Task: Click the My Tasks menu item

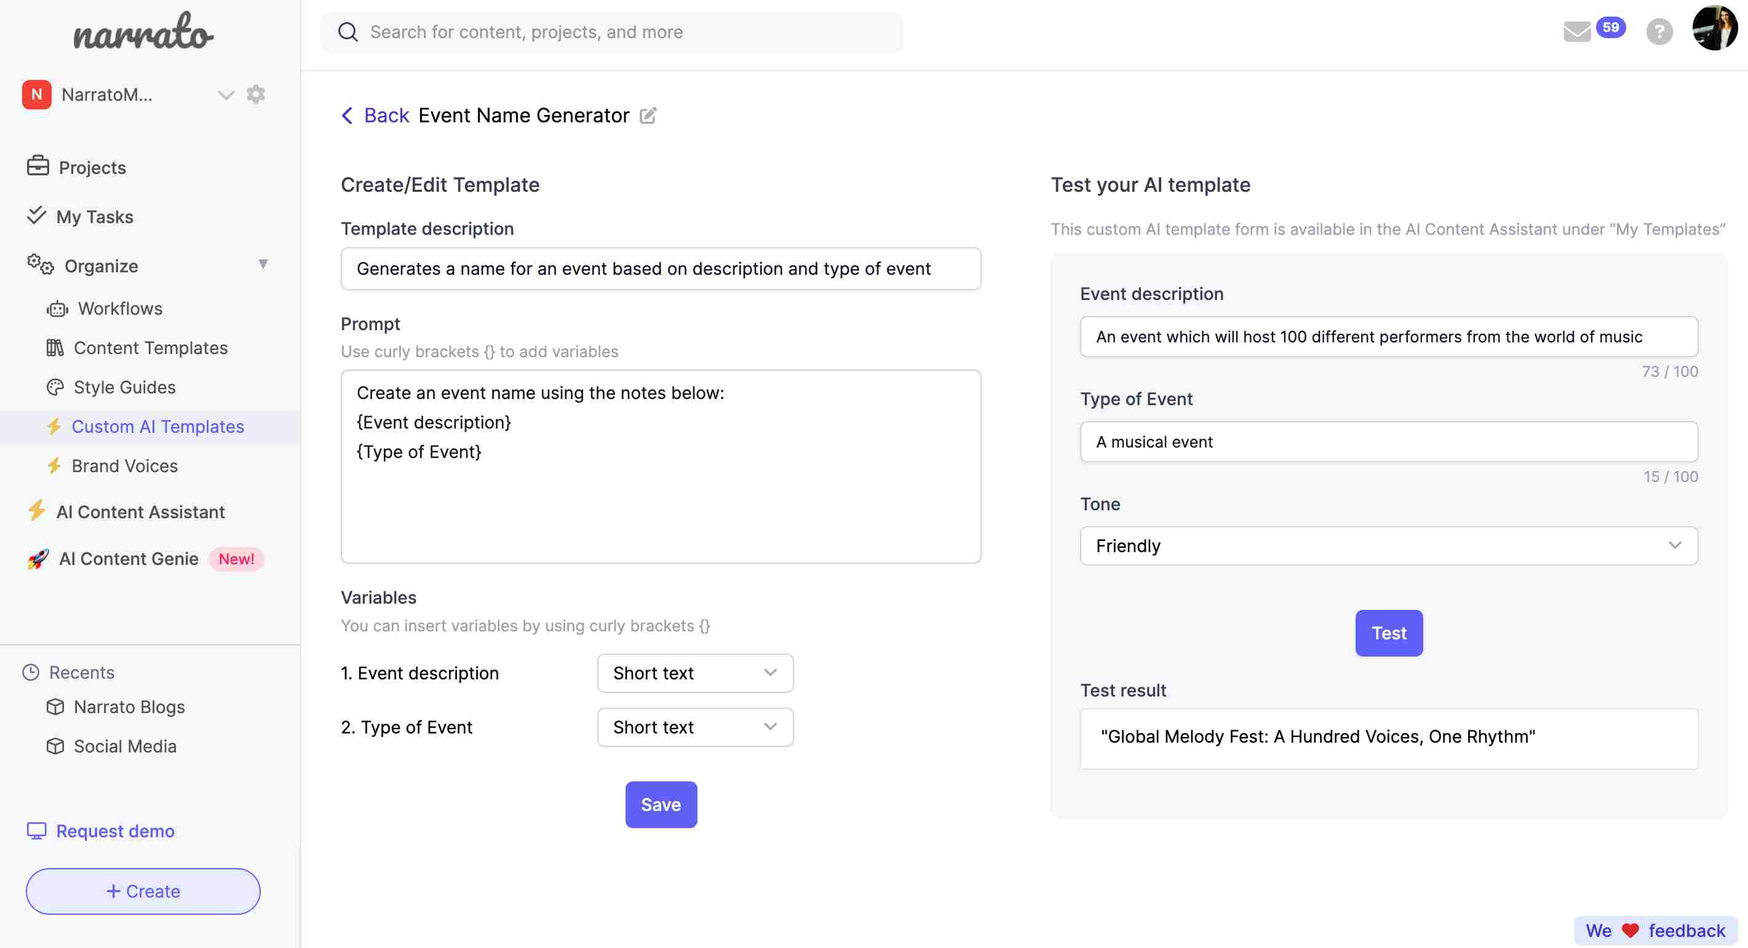Action: click(x=96, y=215)
